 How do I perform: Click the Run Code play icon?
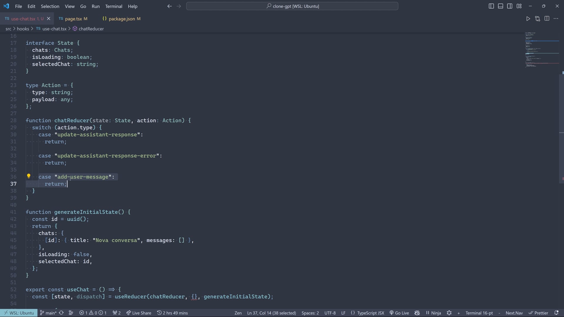point(528,19)
